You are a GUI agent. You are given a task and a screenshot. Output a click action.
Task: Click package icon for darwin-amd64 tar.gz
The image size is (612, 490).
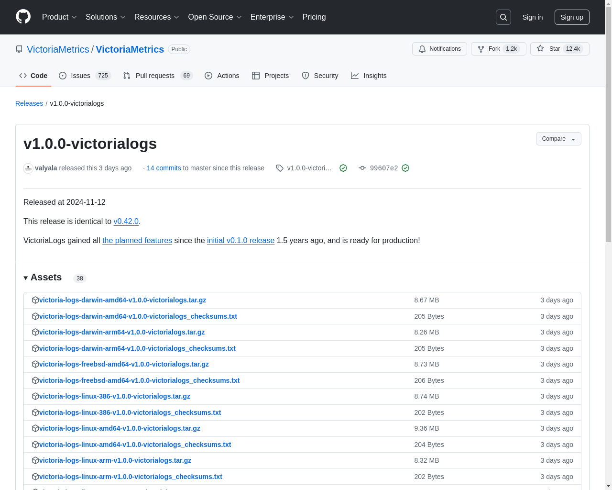pos(35,300)
